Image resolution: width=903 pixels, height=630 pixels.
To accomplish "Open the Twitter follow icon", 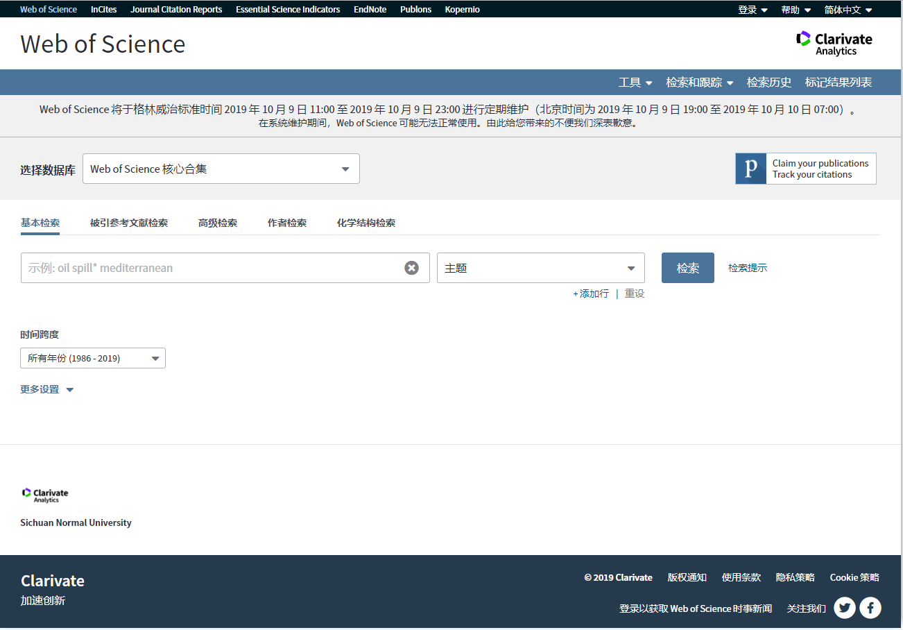I will [845, 608].
